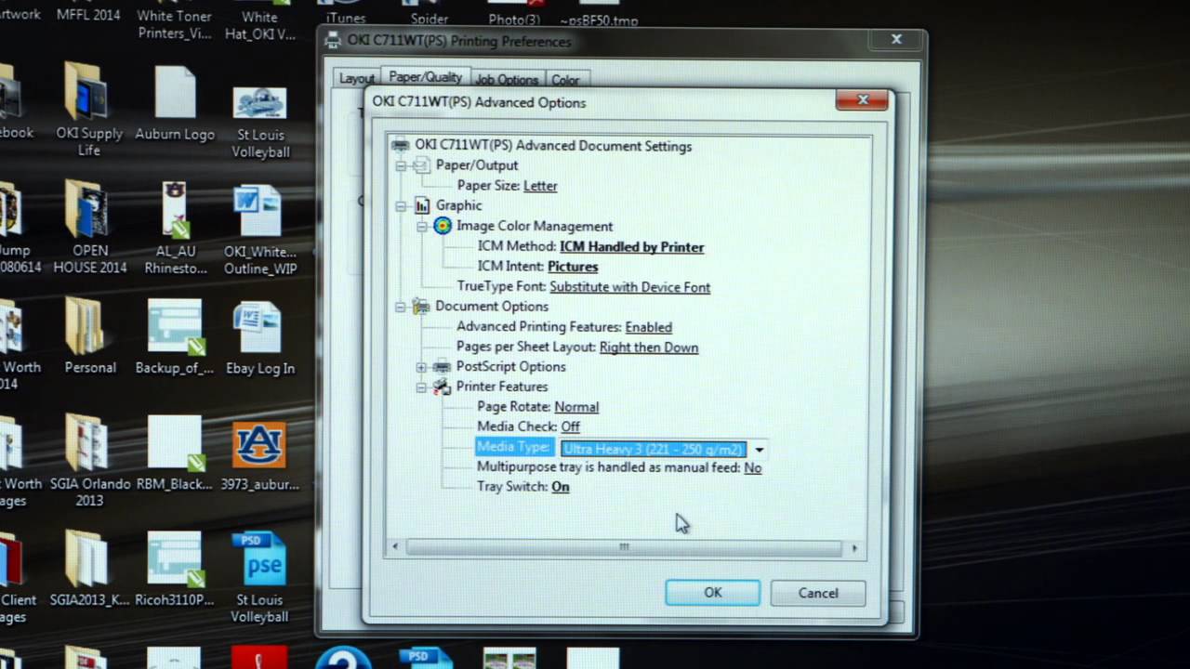This screenshot has width=1190, height=669.
Task: Collapse the Paper/Output tree node
Action: (401, 165)
